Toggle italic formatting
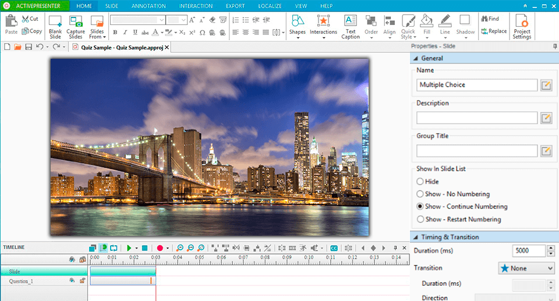This screenshot has height=301, width=559. point(125,33)
